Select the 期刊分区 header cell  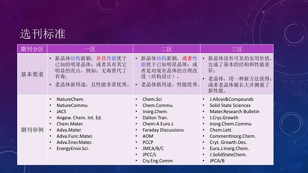pyautogui.click(x=32, y=49)
